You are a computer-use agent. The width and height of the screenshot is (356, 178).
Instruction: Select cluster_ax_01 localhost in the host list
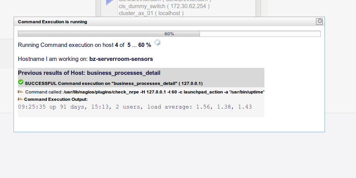coord(151,13)
